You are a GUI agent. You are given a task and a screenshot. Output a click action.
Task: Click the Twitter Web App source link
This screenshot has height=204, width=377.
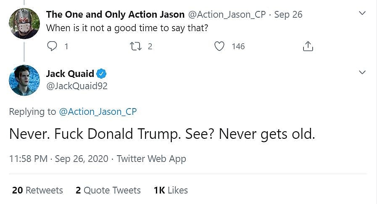coord(151,159)
